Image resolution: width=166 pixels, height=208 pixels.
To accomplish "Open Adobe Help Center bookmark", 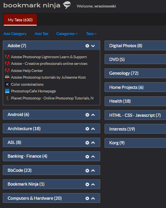I will tap(27, 70).
